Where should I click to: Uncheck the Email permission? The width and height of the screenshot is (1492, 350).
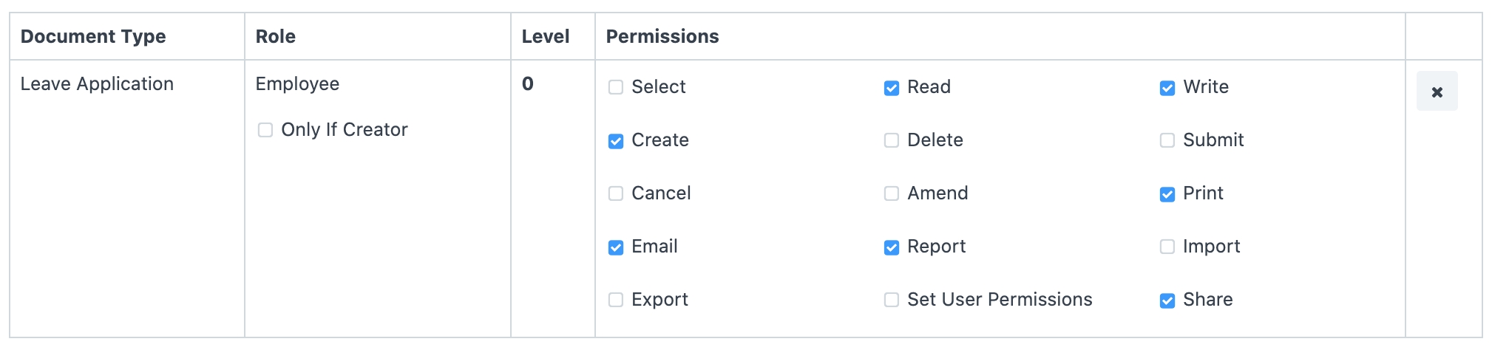coord(616,247)
